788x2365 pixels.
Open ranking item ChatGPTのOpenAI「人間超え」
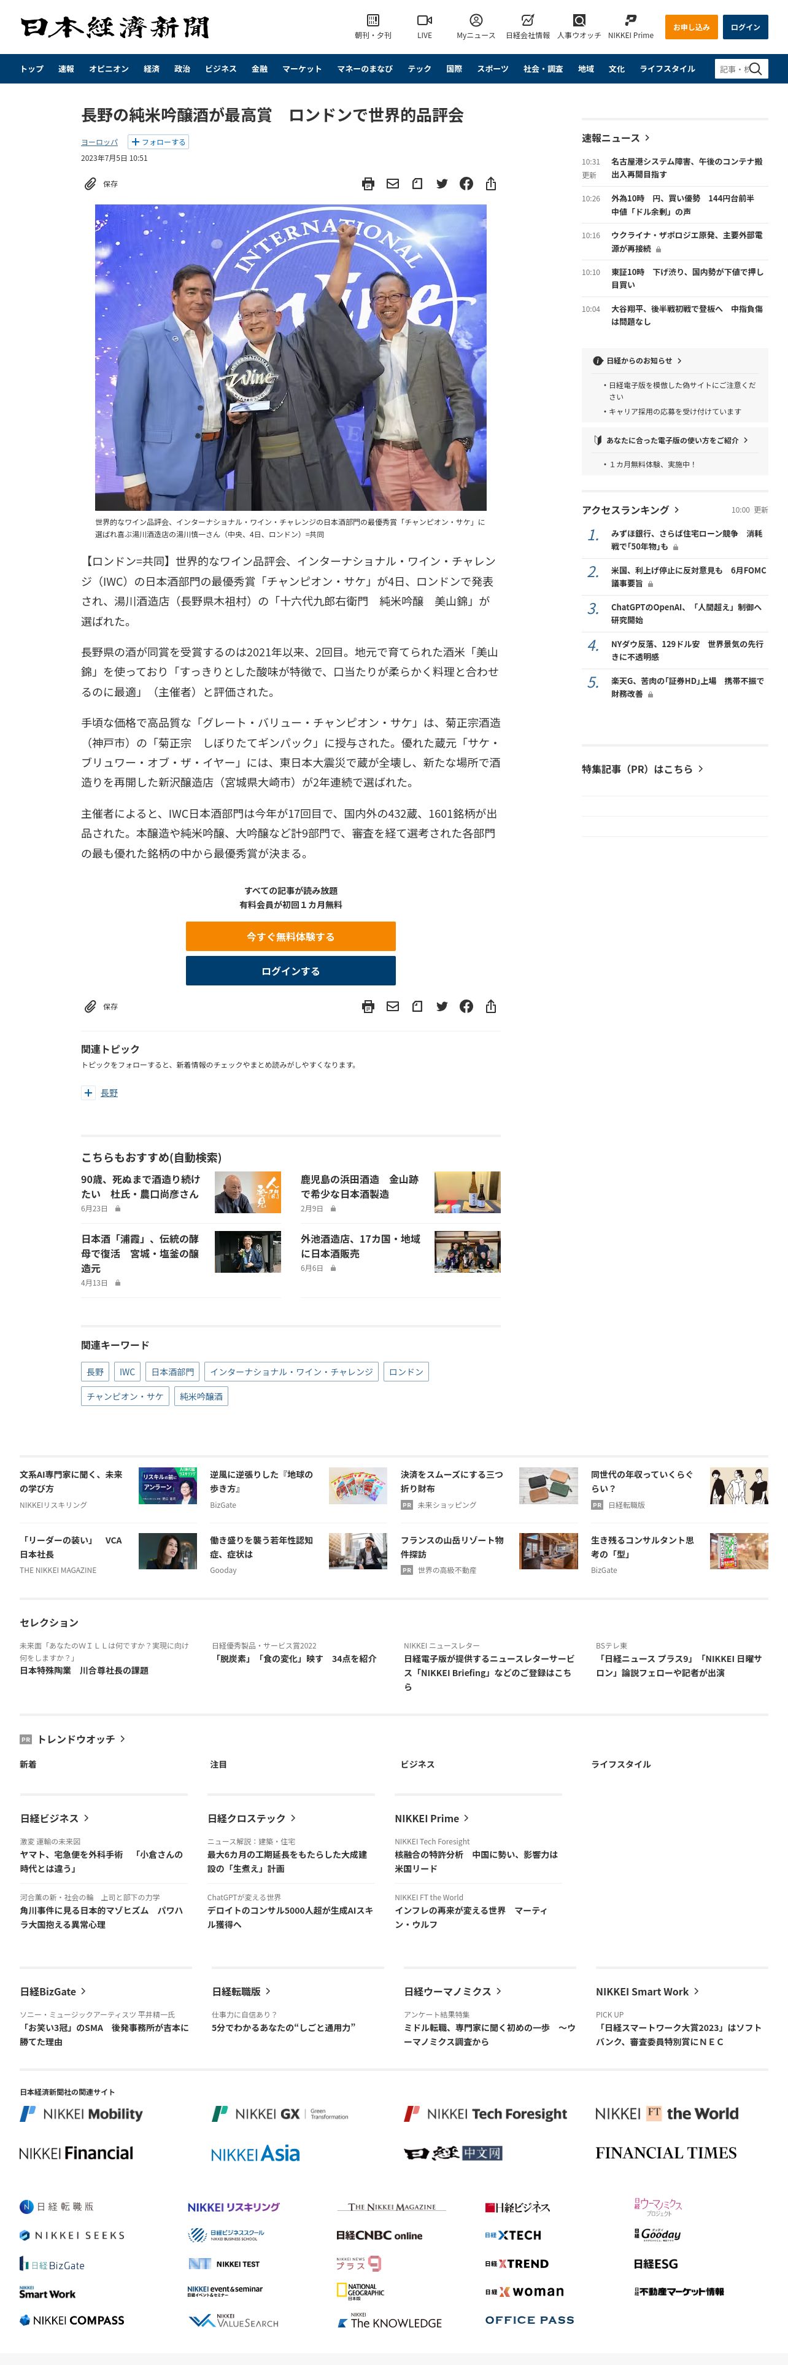tap(686, 613)
